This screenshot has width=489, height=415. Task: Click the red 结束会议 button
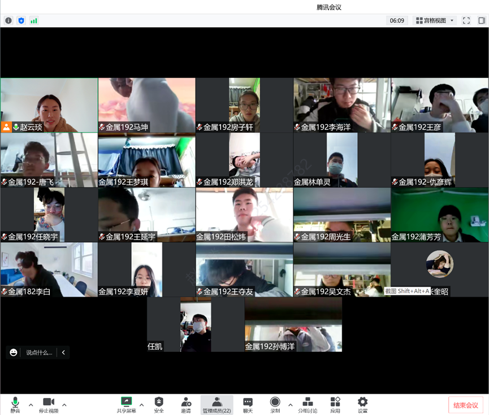(466, 405)
